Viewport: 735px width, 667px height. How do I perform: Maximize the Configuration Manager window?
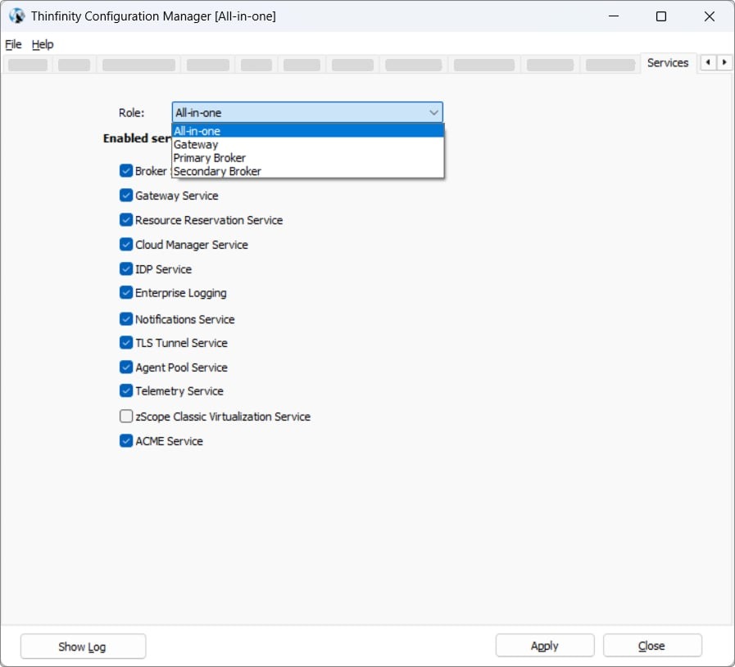pyautogui.click(x=661, y=16)
